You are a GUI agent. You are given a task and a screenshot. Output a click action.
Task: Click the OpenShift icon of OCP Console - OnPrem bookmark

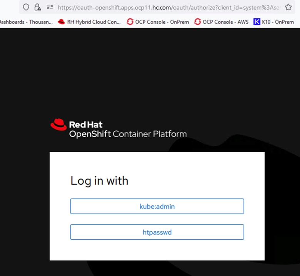point(130,22)
